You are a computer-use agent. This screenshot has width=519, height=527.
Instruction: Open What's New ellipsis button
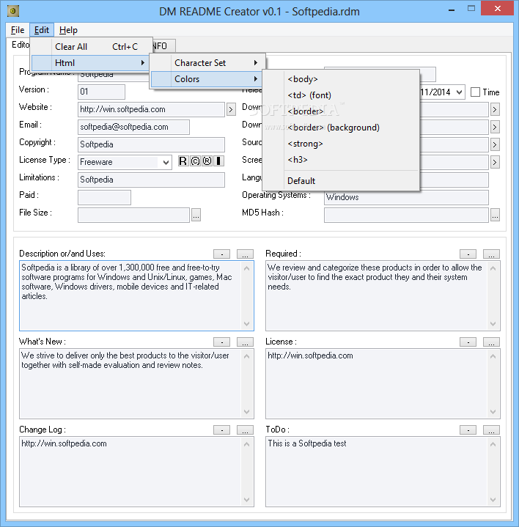pos(245,342)
